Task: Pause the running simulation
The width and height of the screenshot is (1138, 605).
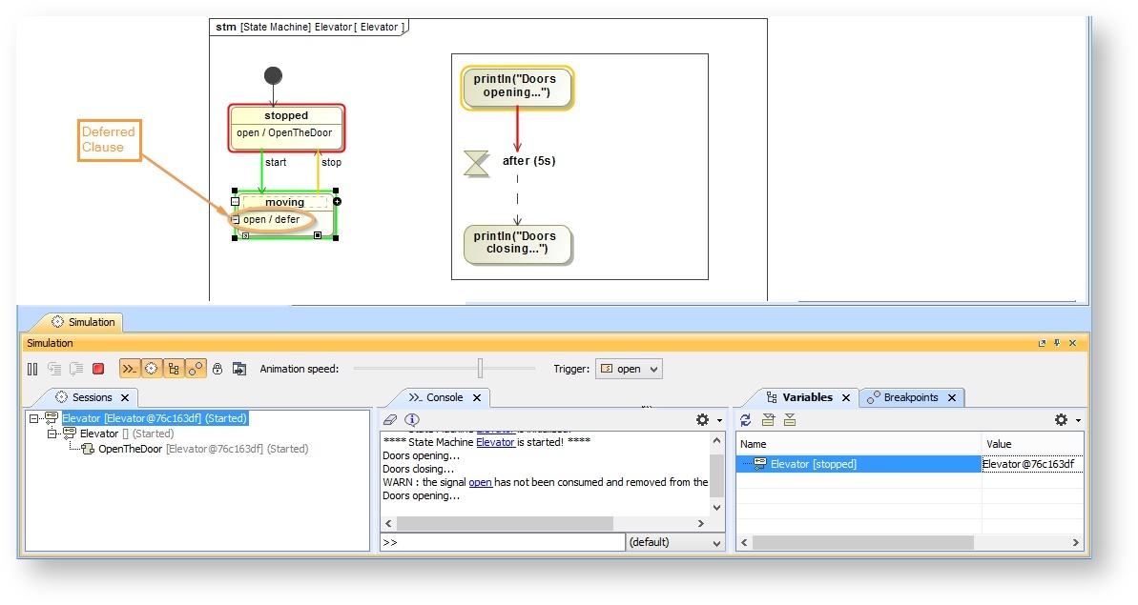Action: tap(33, 369)
